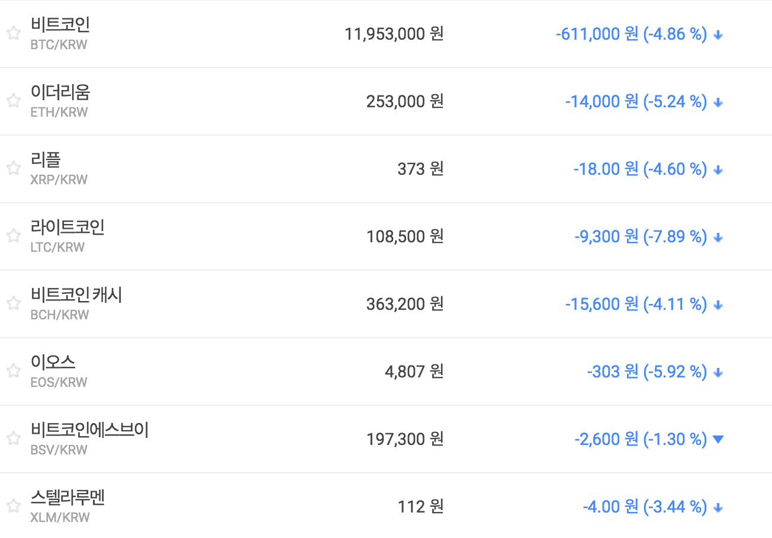Click the 비트코인에스브이 coin name
This screenshot has width=772, height=538.
pyautogui.click(x=89, y=430)
